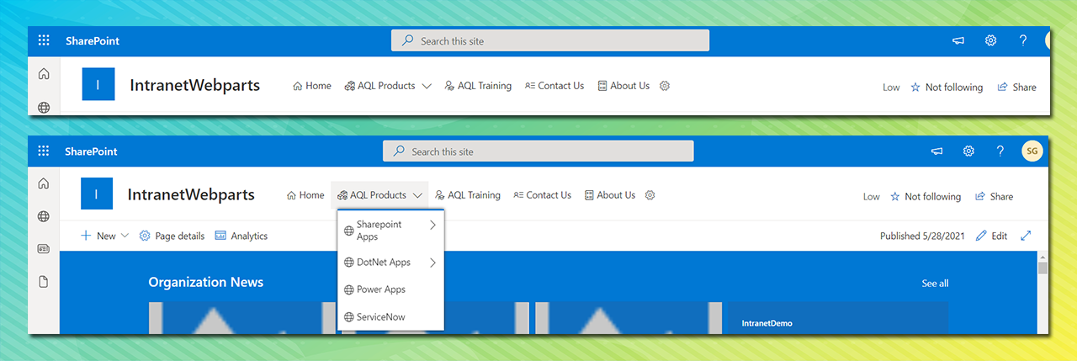
Task: Click home icon in bottom window sidebar
Action: pyautogui.click(x=44, y=183)
